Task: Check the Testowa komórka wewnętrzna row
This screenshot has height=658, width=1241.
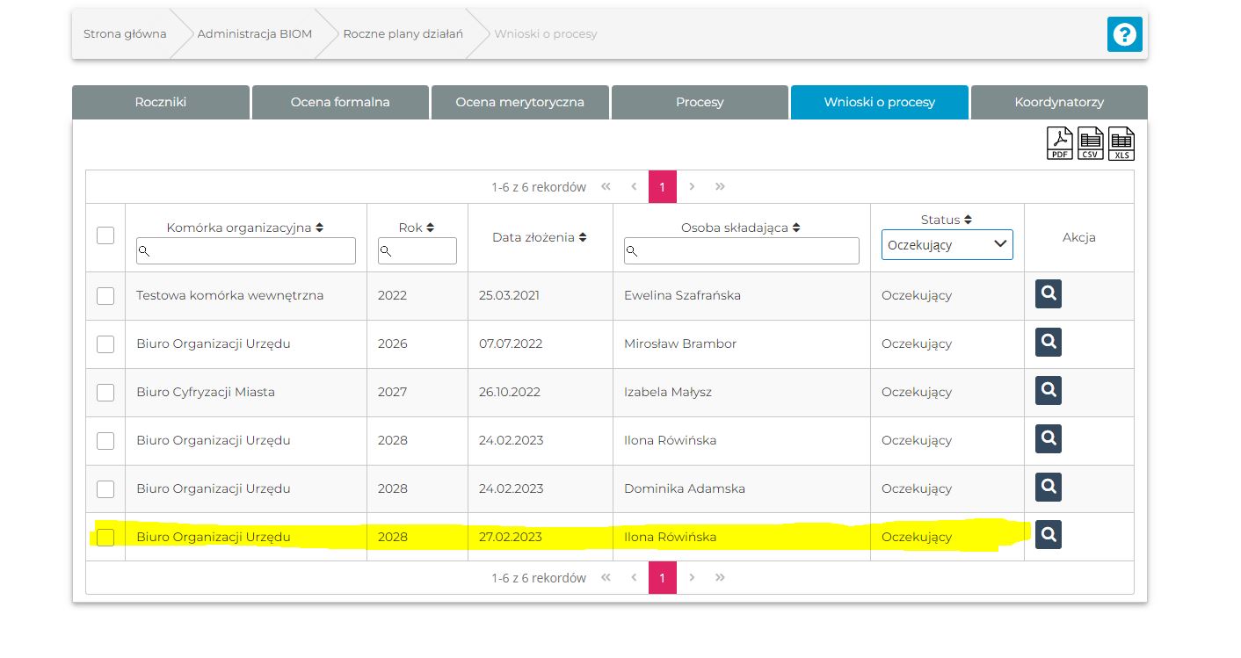Action: (x=105, y=296)
